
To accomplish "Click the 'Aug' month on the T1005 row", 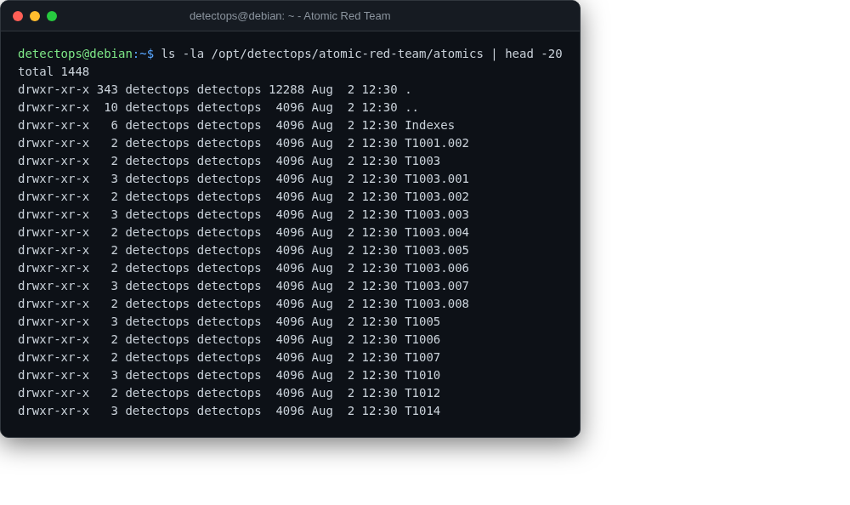I will [x=322, y=321].
